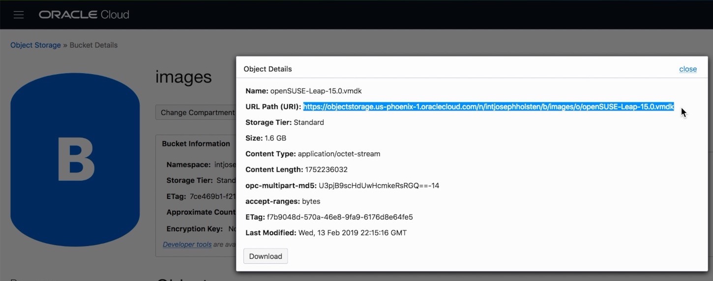Click the Content Length 1752236032 value
This screenshot has width=713, height=281.
pyautogui.click(x=326, y=169)
